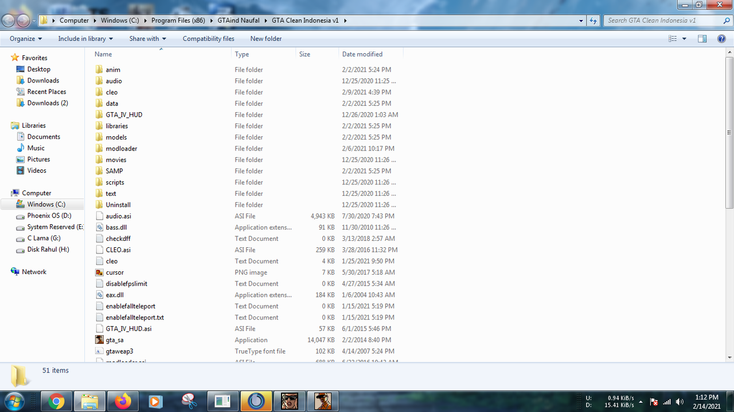Select the disablefpslimit text document
This screenshot has width=734, height=412.
(126, 284)
